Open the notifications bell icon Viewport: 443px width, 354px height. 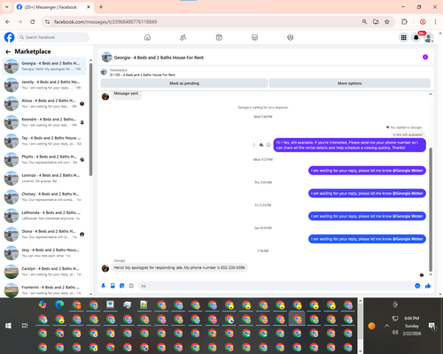(416, 37)
